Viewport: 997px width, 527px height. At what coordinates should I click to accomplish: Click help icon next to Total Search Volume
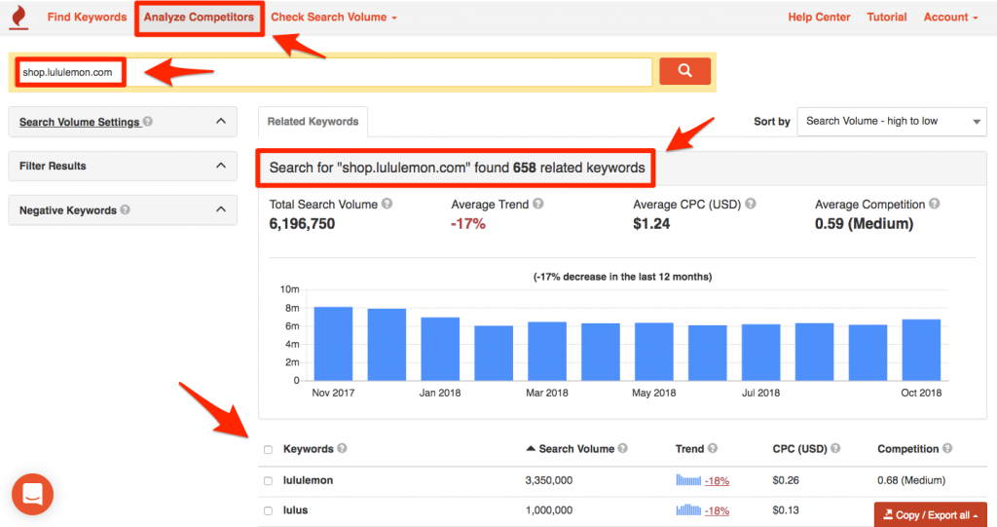(387, 204)
